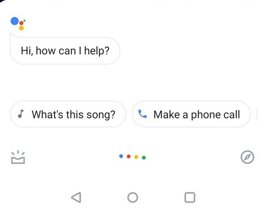The image size is (258, 208).
Task: Tap the large blue circle of Assistant logo
Action: click(15, 21)
